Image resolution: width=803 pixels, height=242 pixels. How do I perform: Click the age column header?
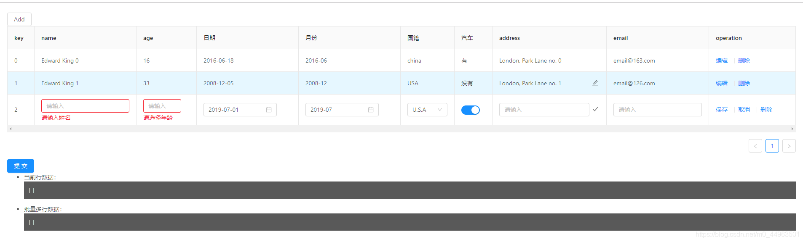pos(166,38)
